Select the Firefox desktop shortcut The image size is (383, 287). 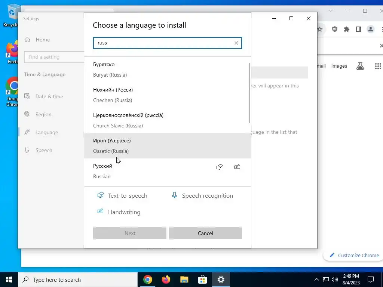click(x=12, y=52)
